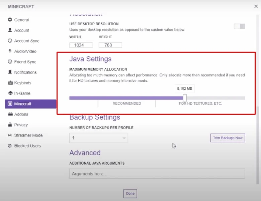This screenshot has height=201, width=261.
Task: Click the Minecraft block icon in sidebar
Action: coord(10,104)
